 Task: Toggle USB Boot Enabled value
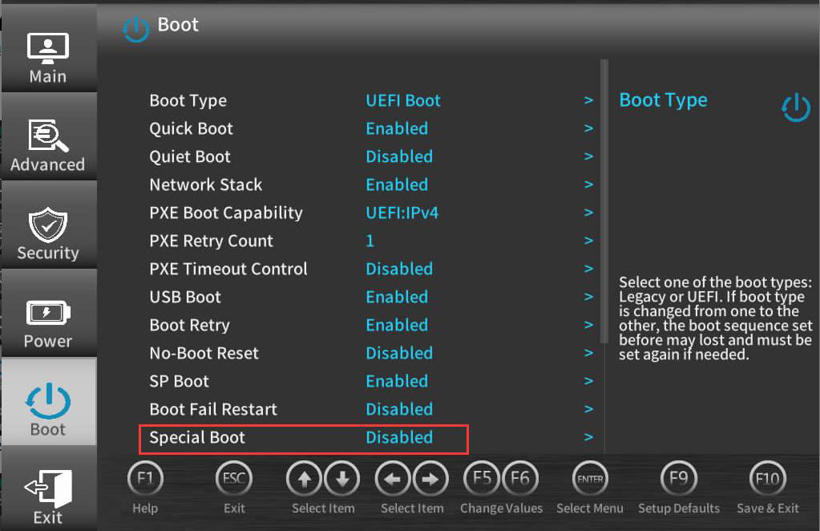pos(397,297)
